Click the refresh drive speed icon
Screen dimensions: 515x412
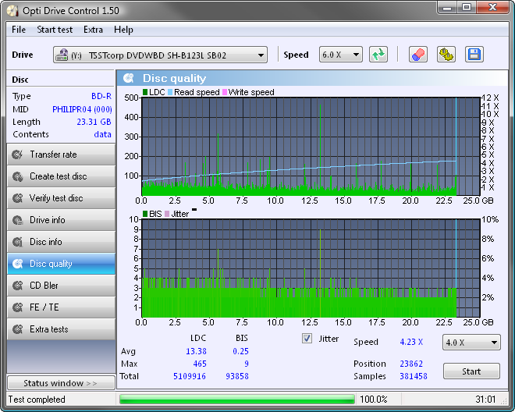pos(378,55)
